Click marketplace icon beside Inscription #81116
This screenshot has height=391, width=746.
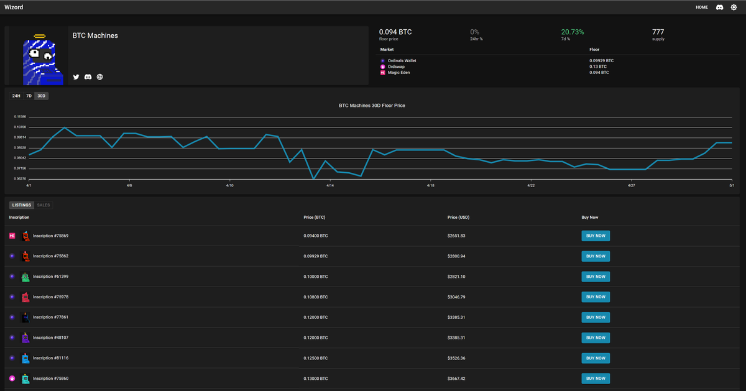pyautogui.click(x=12, y=358)
